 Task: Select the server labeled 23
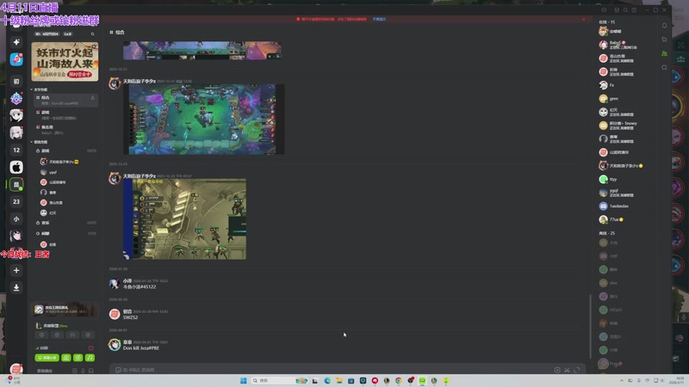click(x=16, y=202)
